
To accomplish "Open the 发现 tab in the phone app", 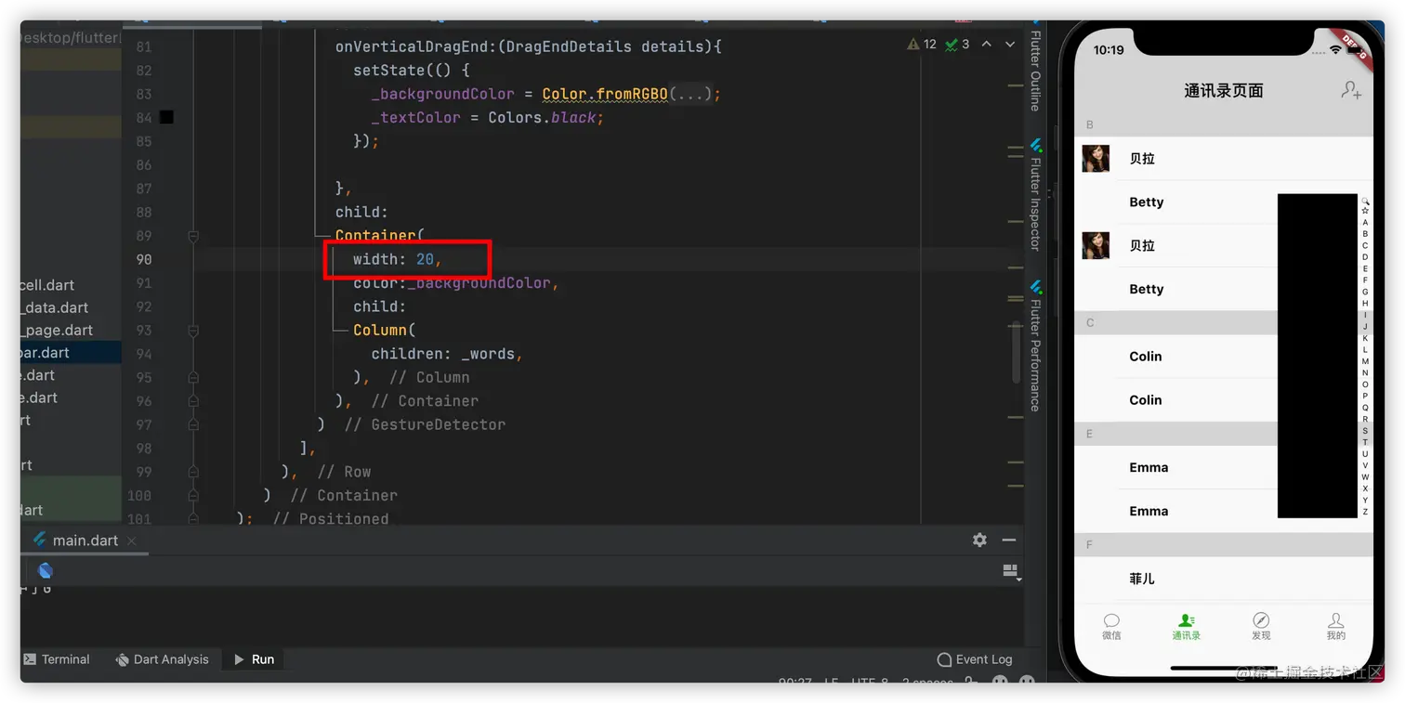I will [x=1261, y=627].
